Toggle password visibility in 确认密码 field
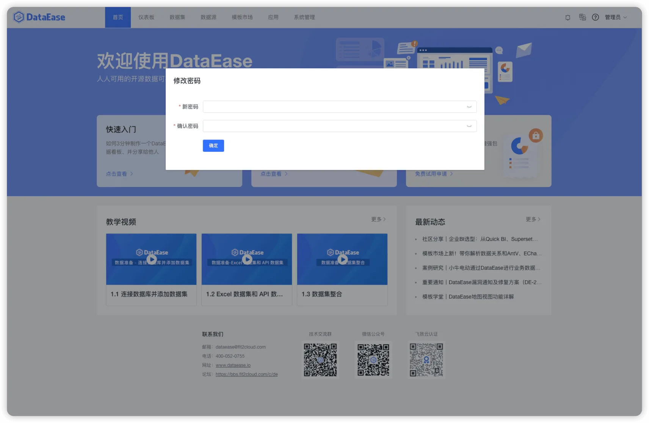This screenshot has height=423, width=649. click(x=469, y=126)
